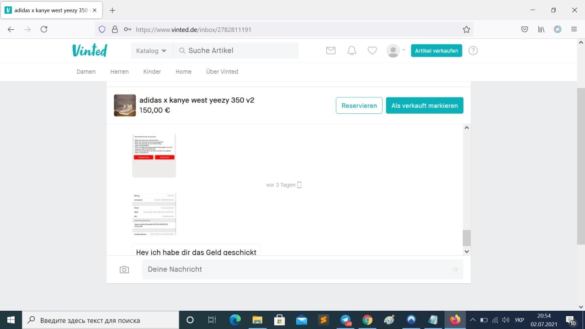Click the chat scrollbar down arrow
Screen dimensions: 585x329
(467, 251)
